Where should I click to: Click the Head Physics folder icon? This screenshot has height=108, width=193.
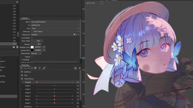(x=22, y=79)
